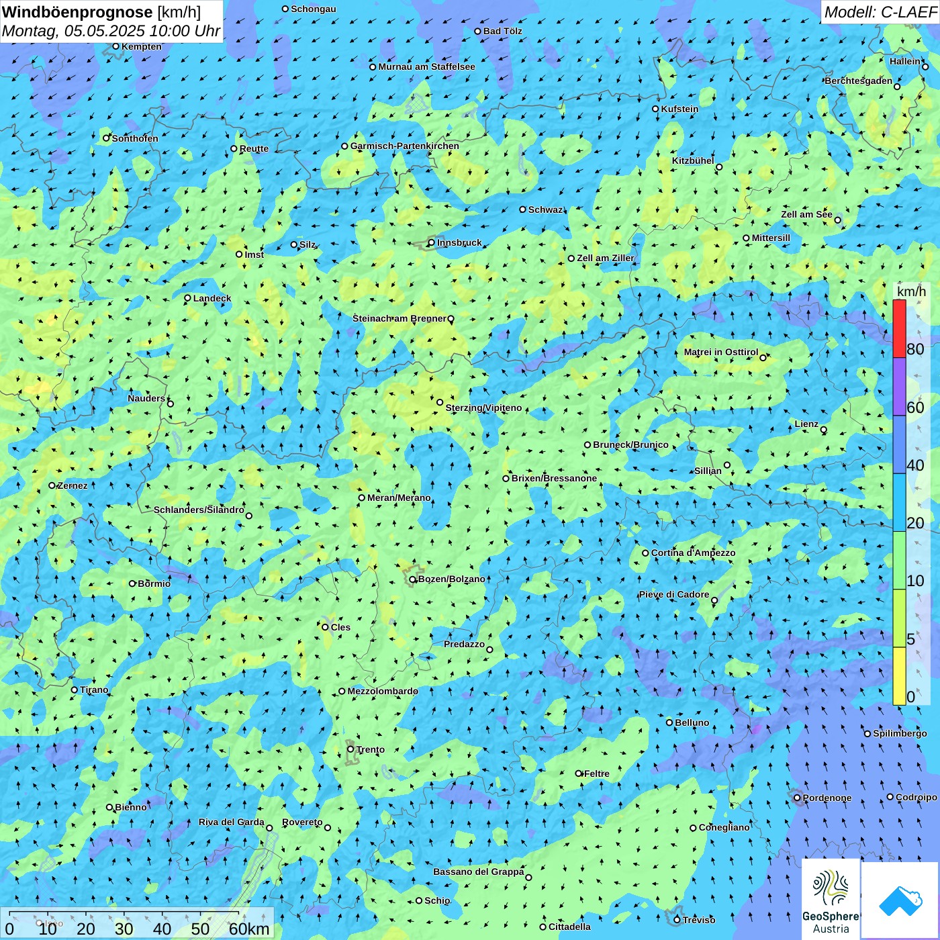Image resolution: width=940 pixels, height=940 pixels.
Task: Select the Meran/Merano label
Action: (399, 498)
